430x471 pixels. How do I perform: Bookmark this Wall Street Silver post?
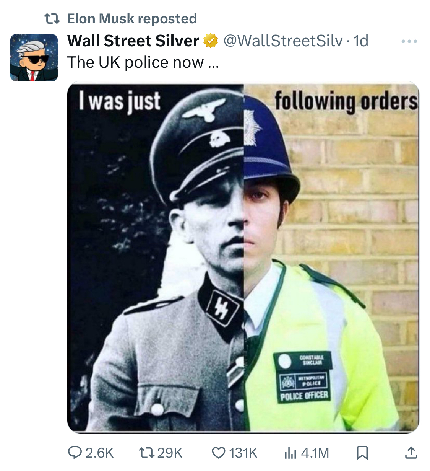click(362, 453)
